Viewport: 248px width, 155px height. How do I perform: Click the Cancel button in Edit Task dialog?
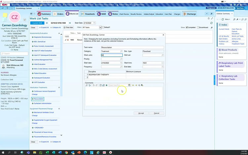[156, 113]
